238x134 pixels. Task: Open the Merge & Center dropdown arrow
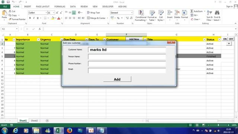coord(107,18)
